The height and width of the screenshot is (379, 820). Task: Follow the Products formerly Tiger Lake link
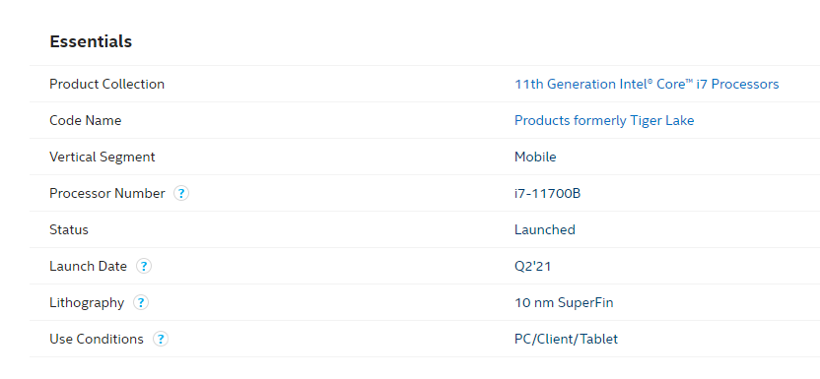[x=604, y=120]
